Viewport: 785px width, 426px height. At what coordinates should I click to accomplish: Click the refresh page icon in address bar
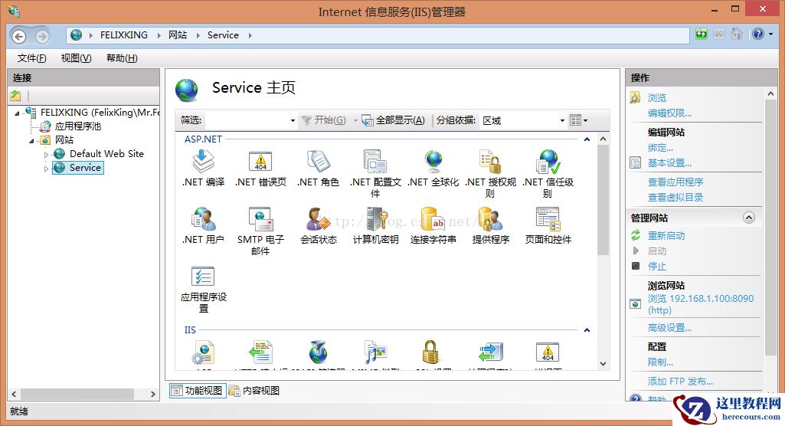(702, 34)
